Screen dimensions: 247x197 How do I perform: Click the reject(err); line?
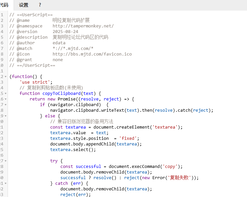click(76, 195)
